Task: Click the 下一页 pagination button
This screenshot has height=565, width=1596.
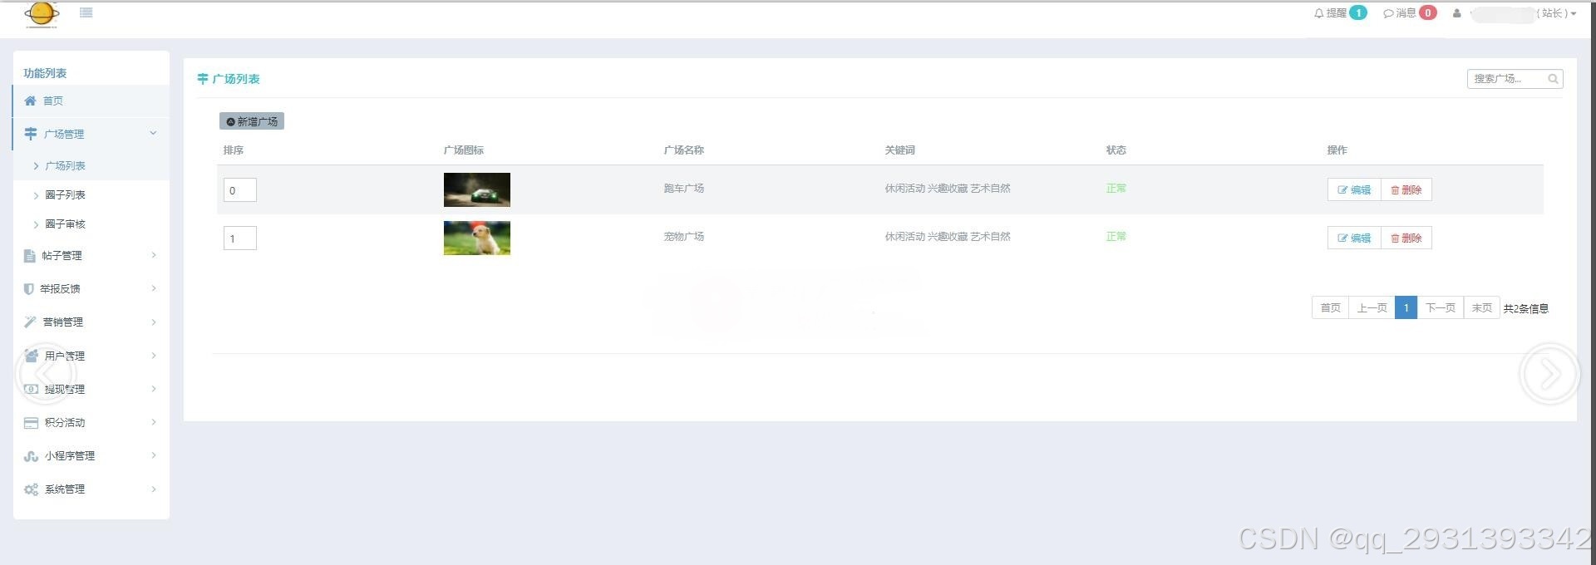Action: click(x=1440, y=308)
